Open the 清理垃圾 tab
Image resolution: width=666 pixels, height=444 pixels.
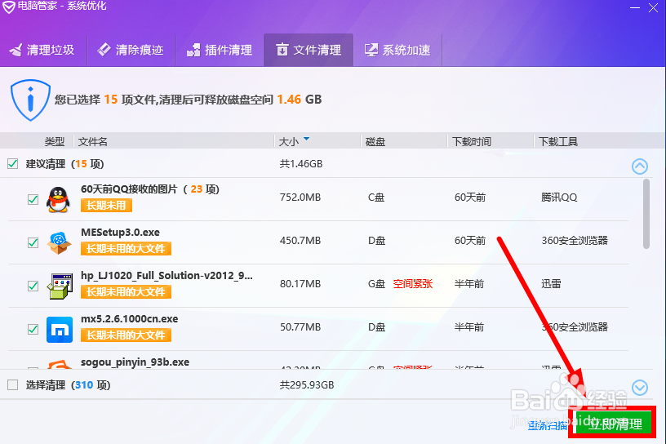[x=43, y=50]
